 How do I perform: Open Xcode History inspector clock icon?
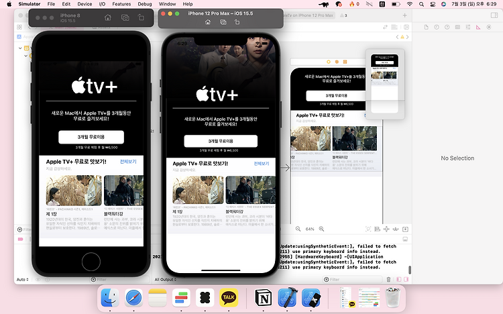[437, 28]
